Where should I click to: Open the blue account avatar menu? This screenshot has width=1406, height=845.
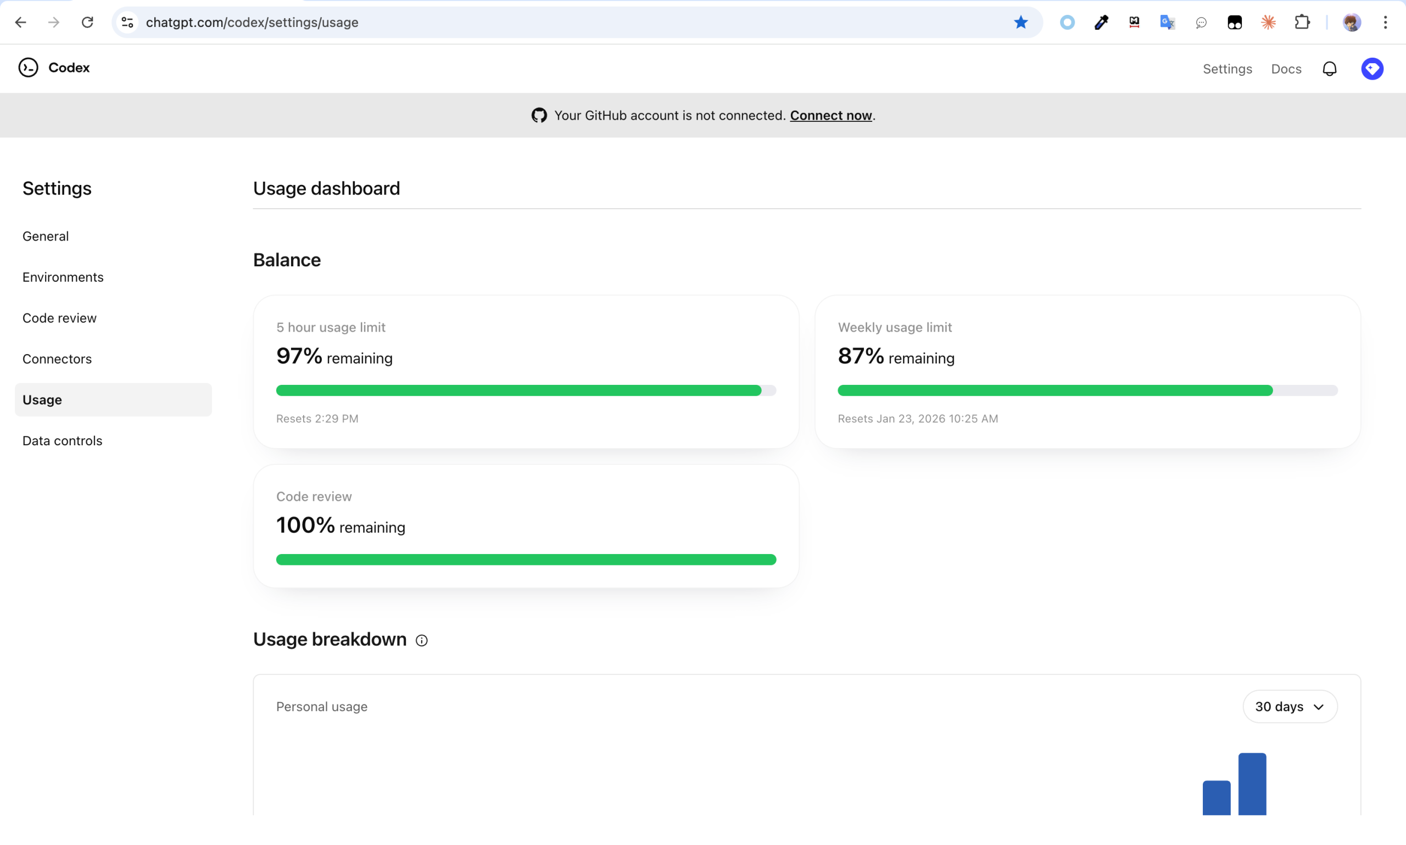tap(1372, 69)
